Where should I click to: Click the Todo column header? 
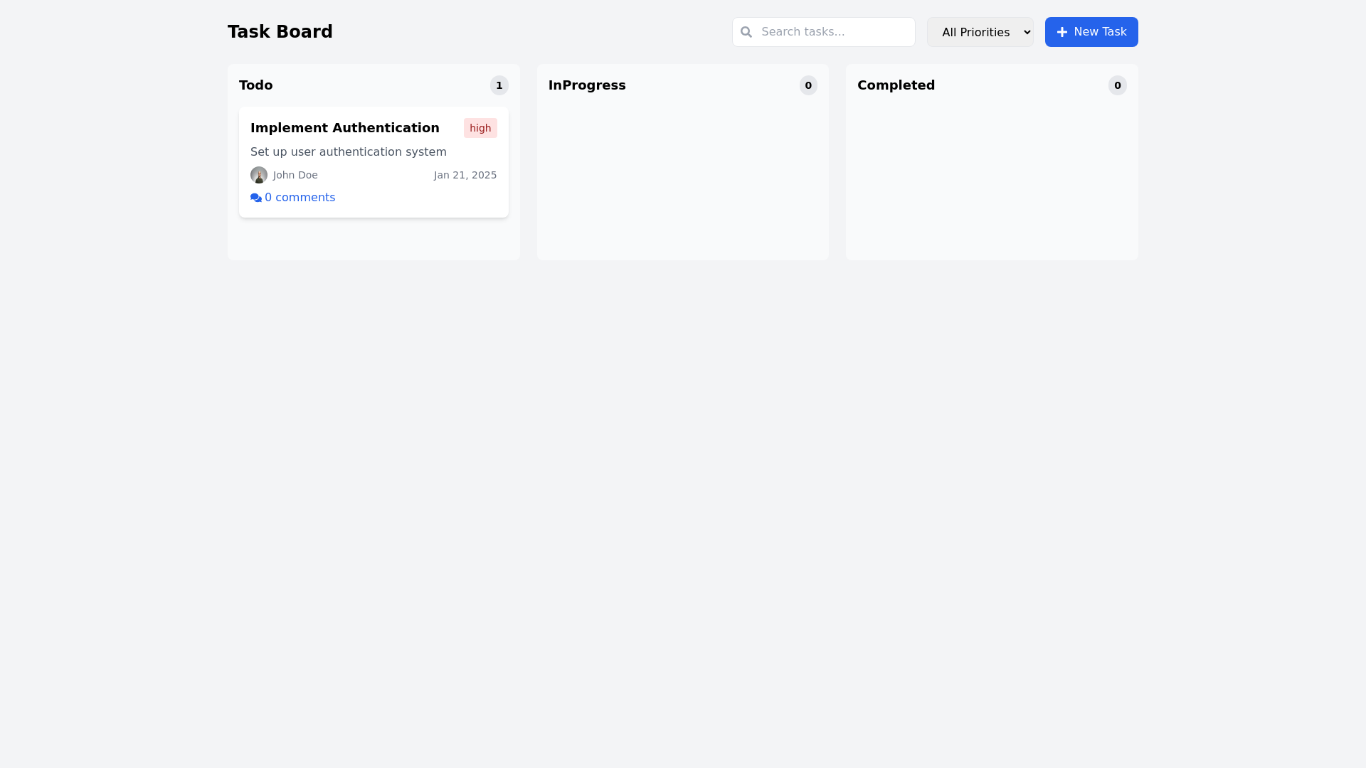pos(256,85)
